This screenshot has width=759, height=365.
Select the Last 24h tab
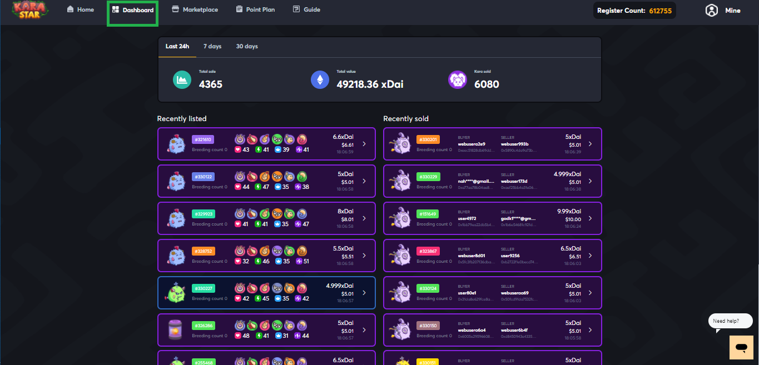[177, 47]
